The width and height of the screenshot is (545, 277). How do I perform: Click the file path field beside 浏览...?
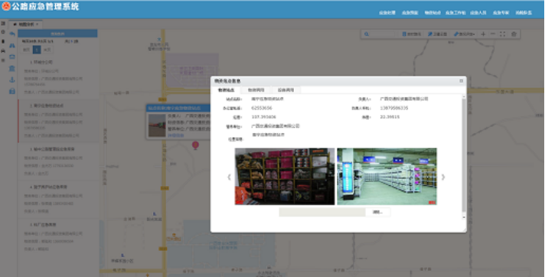coord(322,212)
